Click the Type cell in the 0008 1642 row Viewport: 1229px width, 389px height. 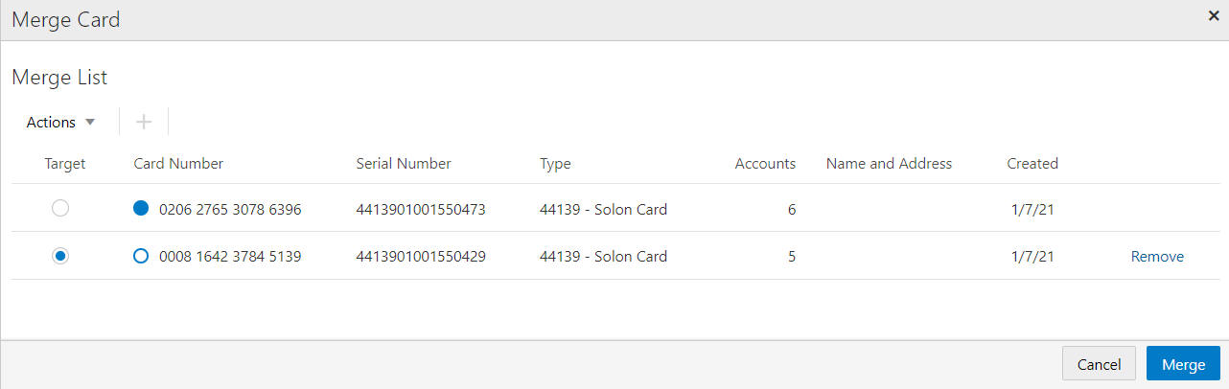[x=603, y=256]
